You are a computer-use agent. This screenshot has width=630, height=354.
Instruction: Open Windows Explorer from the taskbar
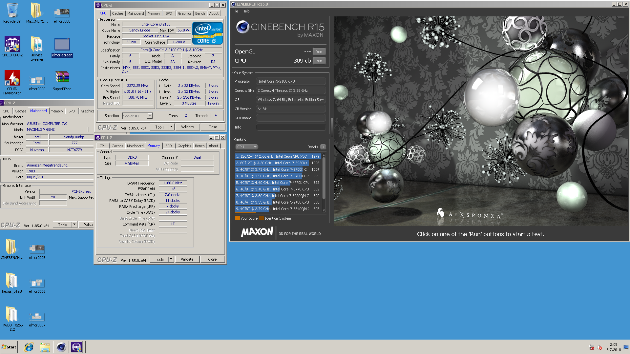tap(45, 347)
